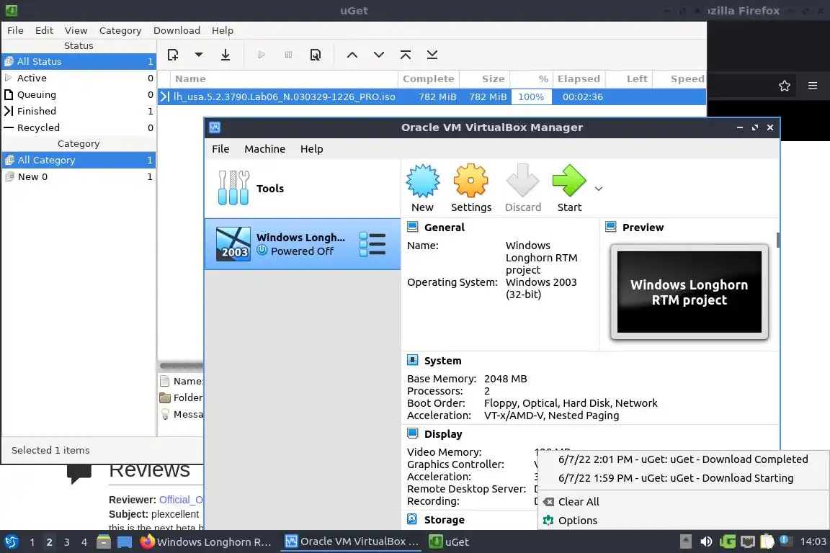Click the Discard toolbar button
Viewport: 830px width, 553px height.
(x=523, y=189)
